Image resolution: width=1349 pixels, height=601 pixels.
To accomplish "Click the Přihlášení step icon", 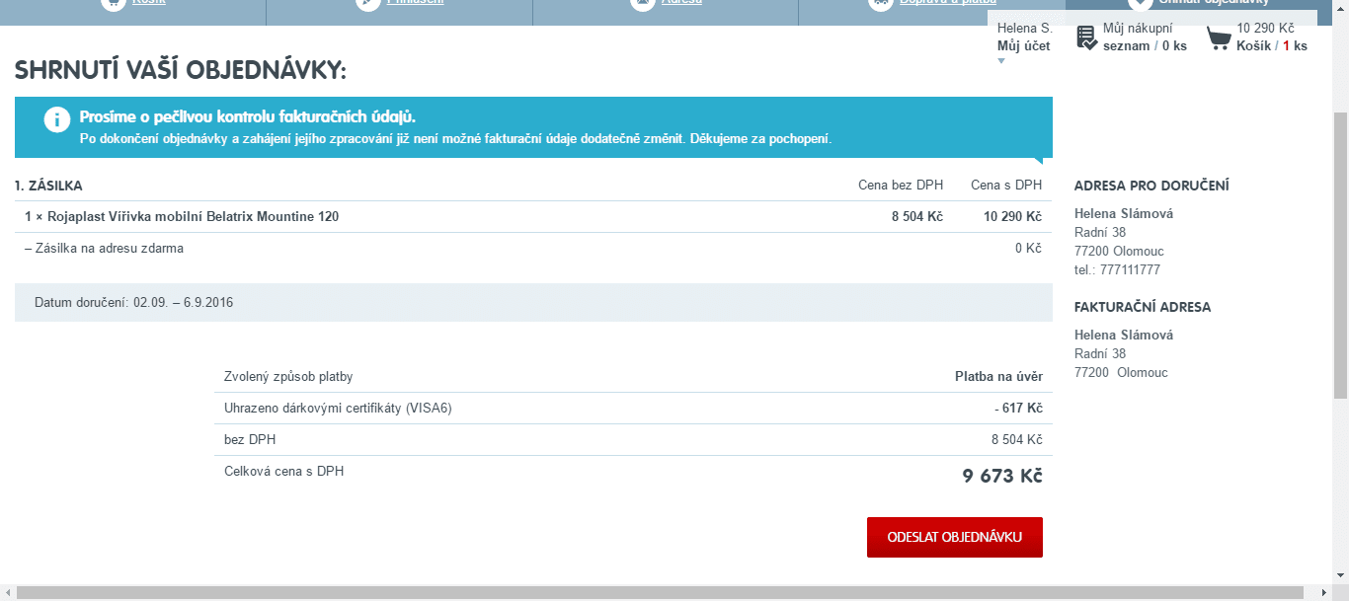I will click(367, 3).
